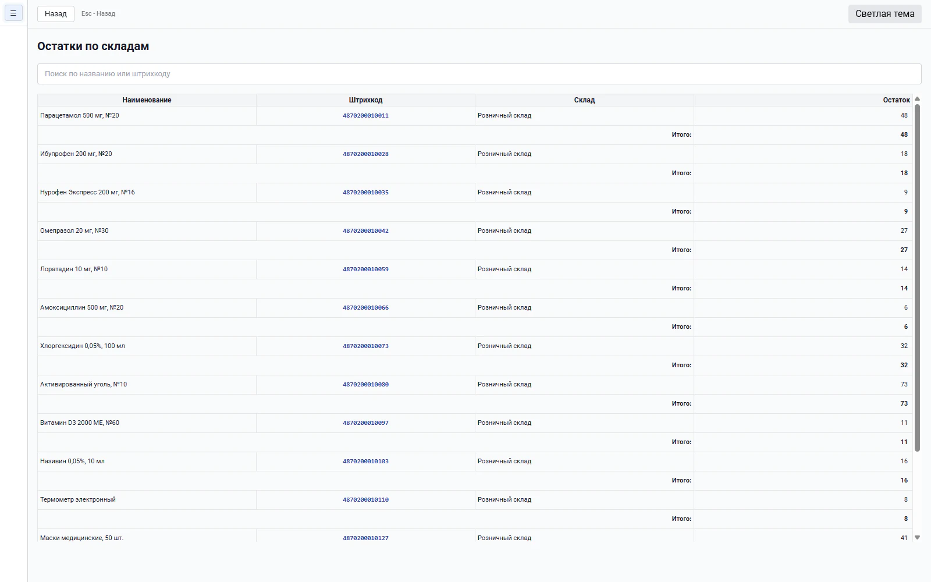Click Розничный склад cell in Парацетамол row
This screenshot has width=931, height=582.
pos(584,116)
